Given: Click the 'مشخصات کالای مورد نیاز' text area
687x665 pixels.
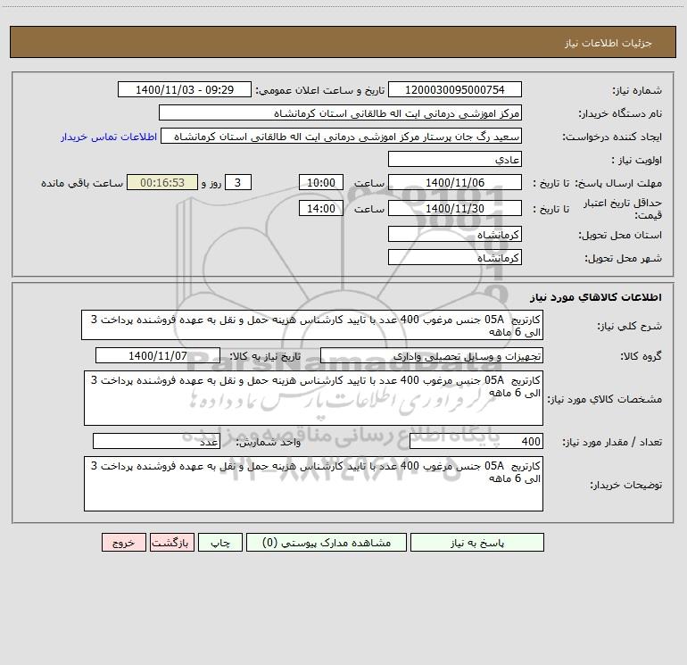Looking at the screenshot, I should click(313, 398).
